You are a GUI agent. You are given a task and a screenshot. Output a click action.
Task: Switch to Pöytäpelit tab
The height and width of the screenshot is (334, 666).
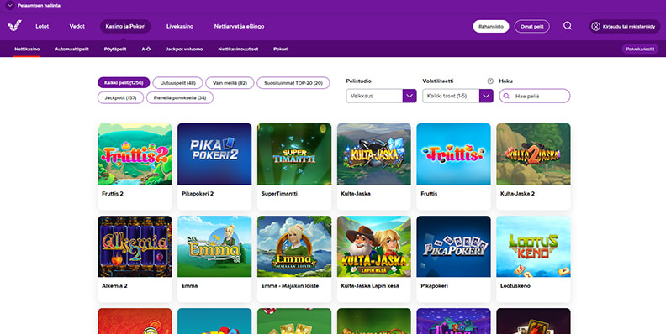(x=115, y=50)
